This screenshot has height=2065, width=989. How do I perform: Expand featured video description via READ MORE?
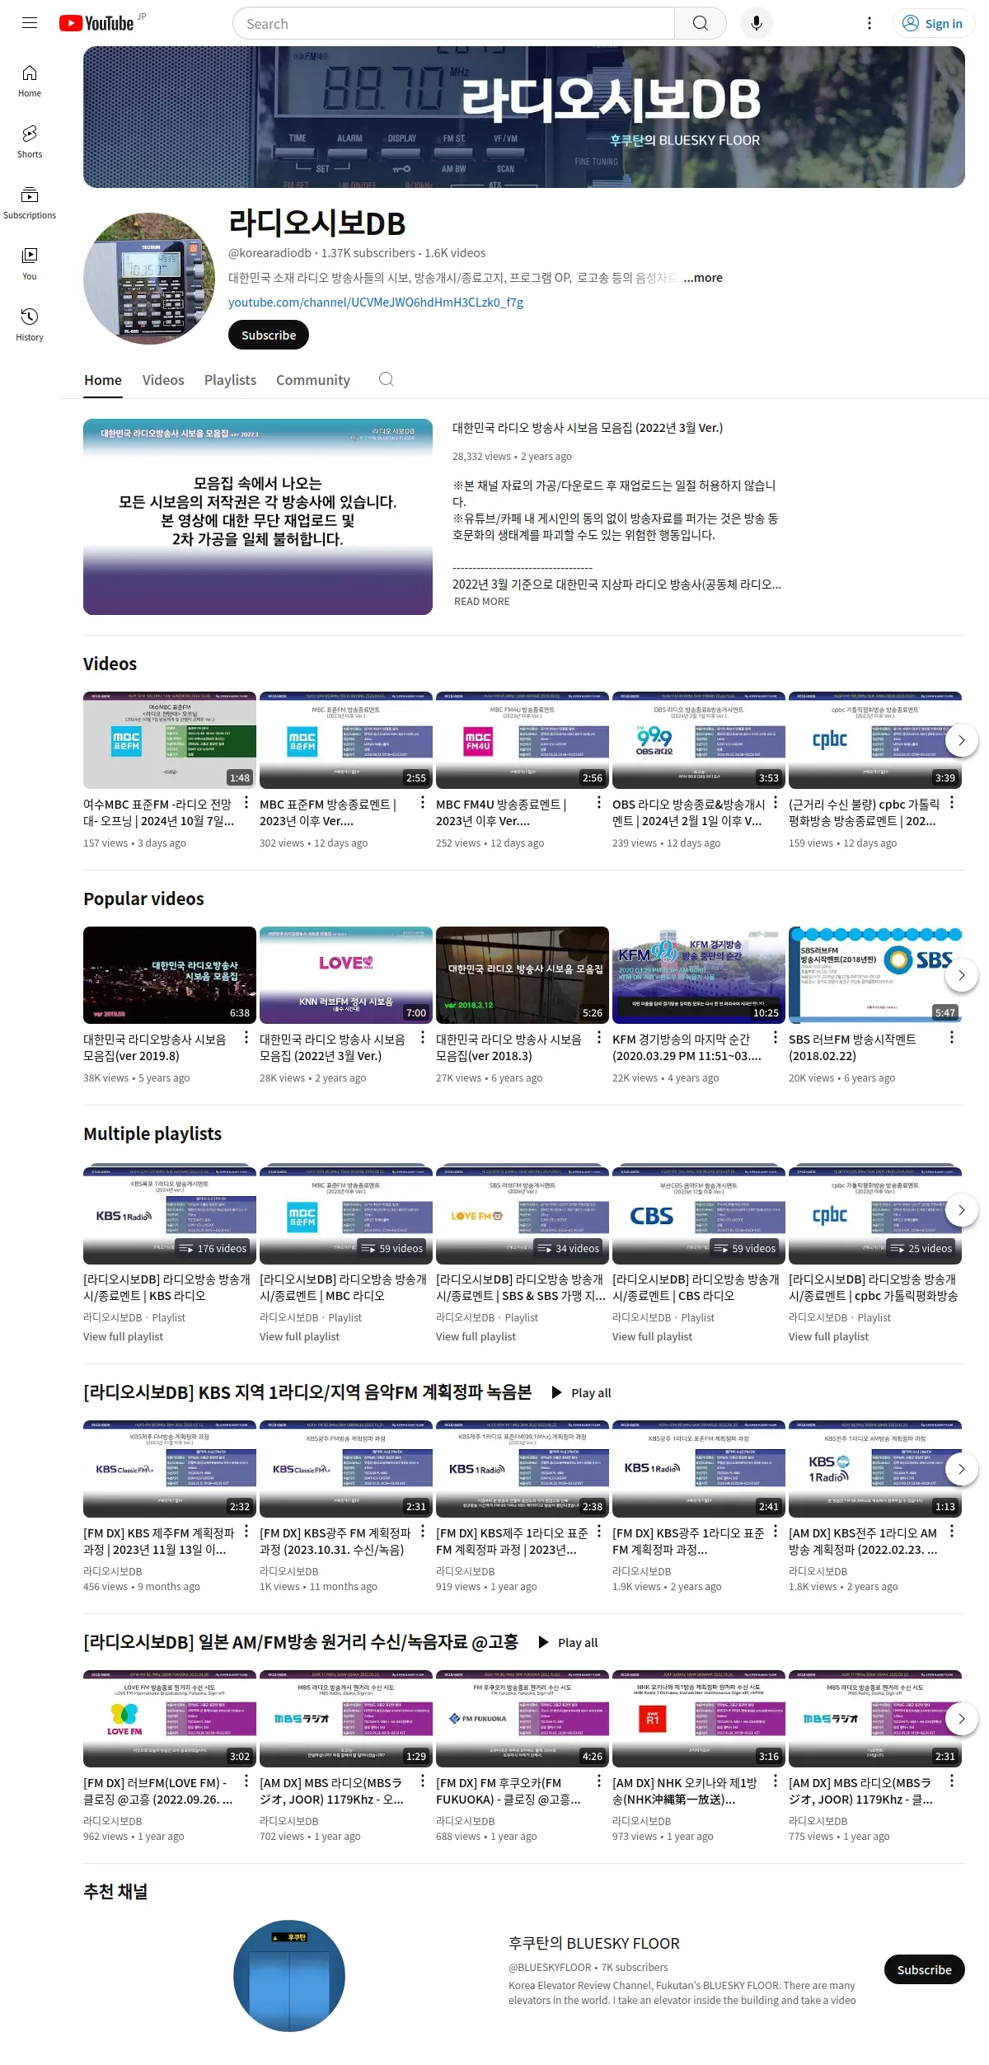[481, 602]
